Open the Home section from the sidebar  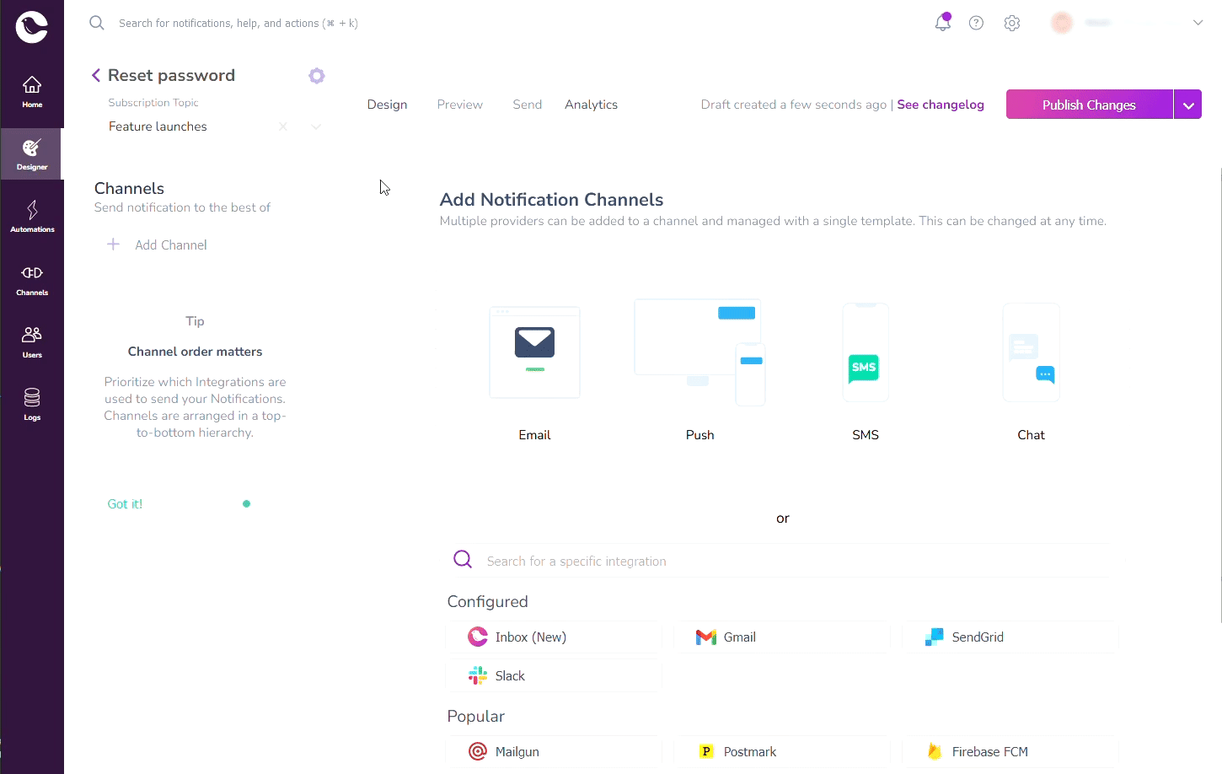point(32,91)
